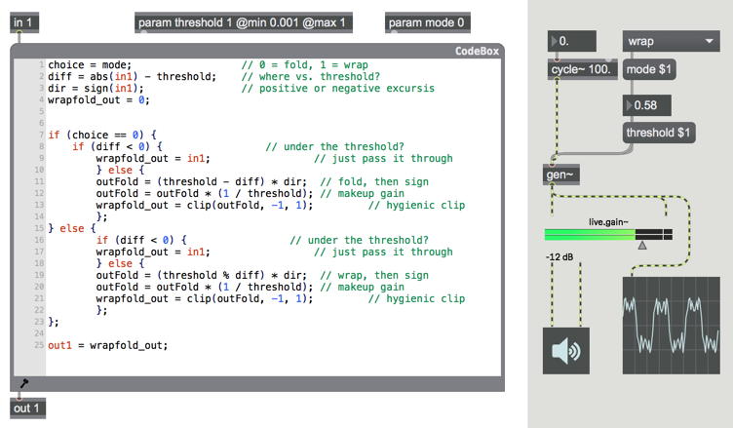Click the scope waveform display

tap(671, 326)
